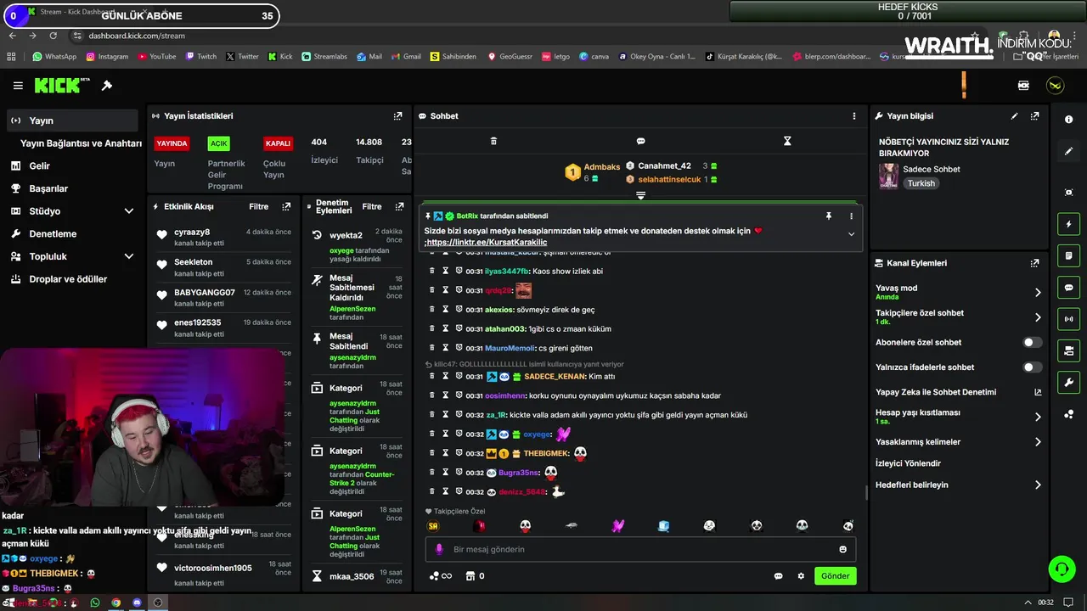
Task: Click the Turkish language tag
Action: 921,183
